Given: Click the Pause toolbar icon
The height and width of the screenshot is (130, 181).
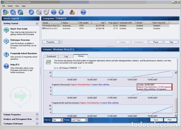Looking at the screenshot, I should tap(54, 12).
